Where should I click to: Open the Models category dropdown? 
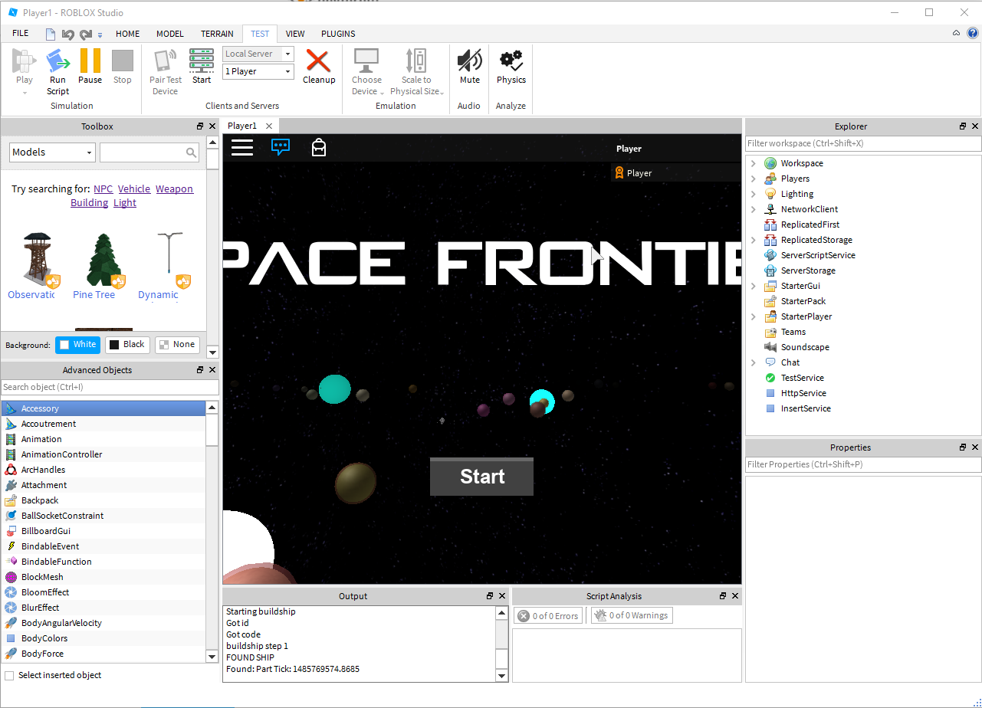click(52, 152)
